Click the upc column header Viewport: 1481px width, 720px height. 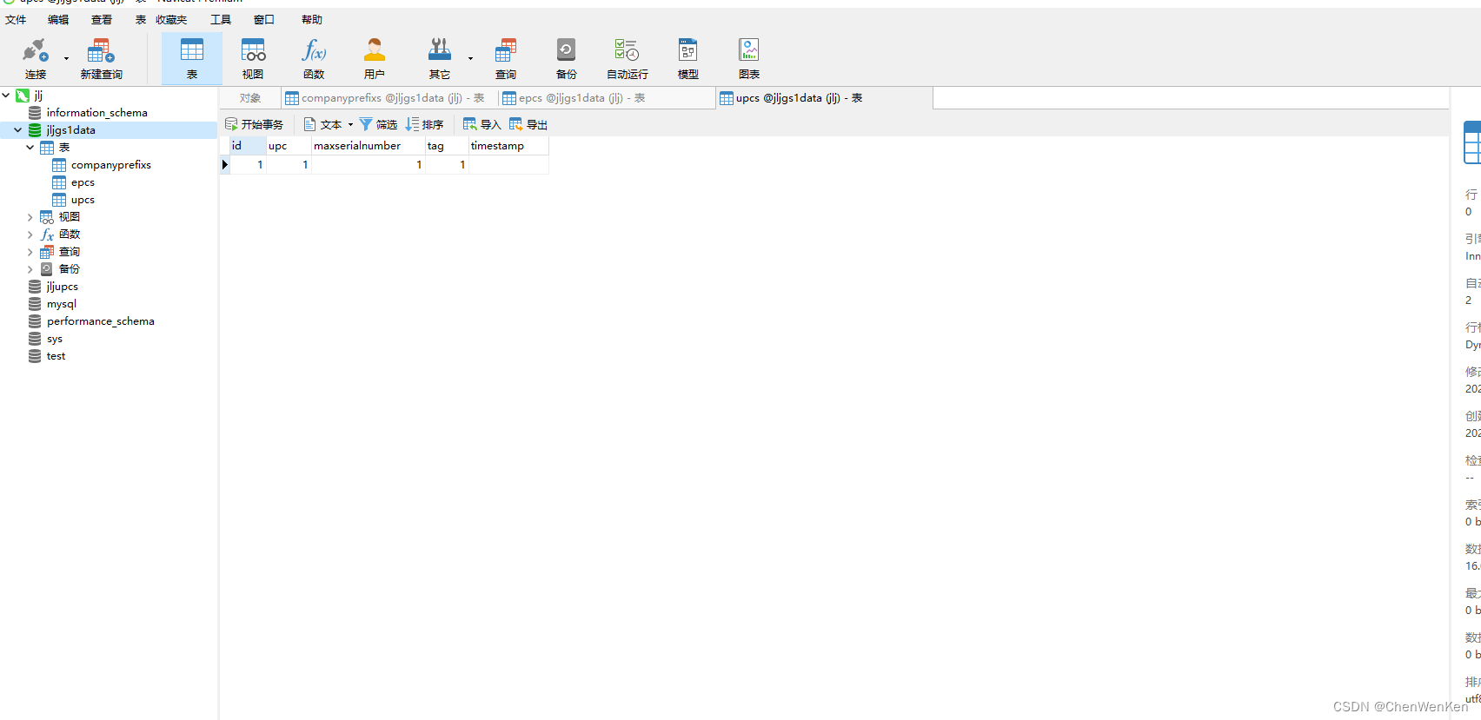click(289, 146)
